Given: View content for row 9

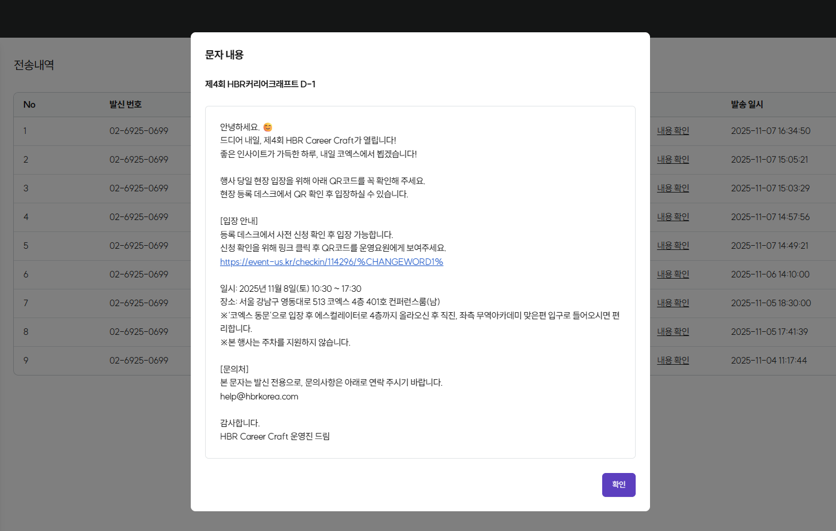Looking at the screenshot, I should [x=673, y=360].
